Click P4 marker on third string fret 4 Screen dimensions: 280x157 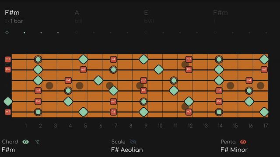[68, 80]
